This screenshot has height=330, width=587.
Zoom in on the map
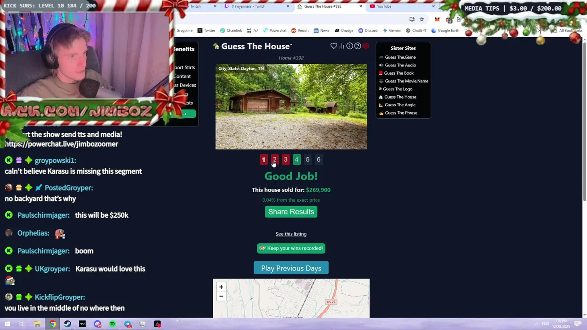coord(221,287)
